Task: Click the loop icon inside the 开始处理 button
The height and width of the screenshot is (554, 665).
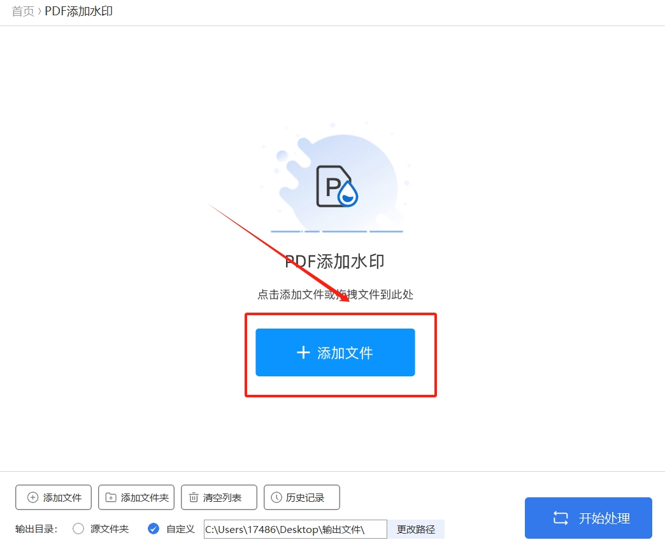Action: click(560, 518)
